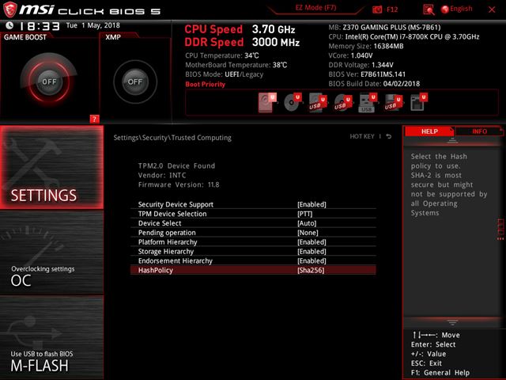Select USB optical drive boot icon

[x=342, y=102]
